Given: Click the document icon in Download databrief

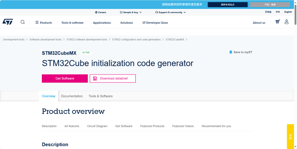Looking at the screenshot, I should pos(95,78).
